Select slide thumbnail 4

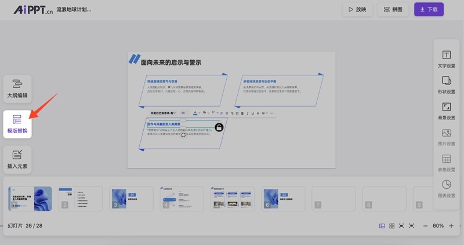coord(182,199)
